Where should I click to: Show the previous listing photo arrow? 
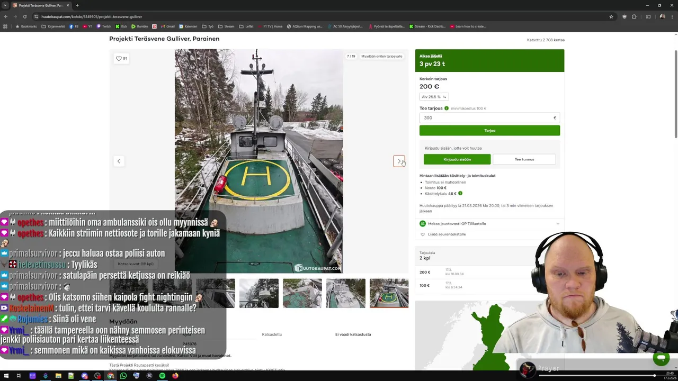(119, 161)
